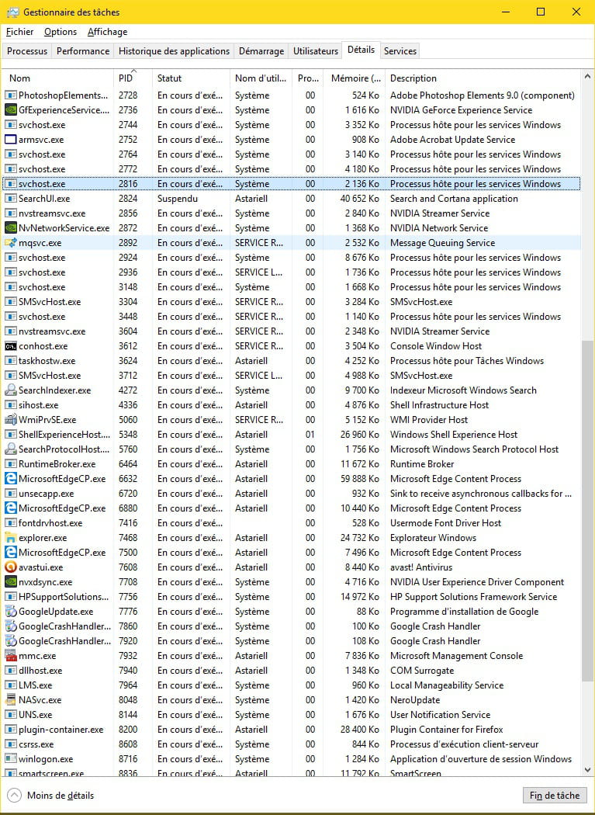This screenshot has width=595, height=815.
Task: Click the NASvc.exe Nero icon
Action: (x=10, y=700)
